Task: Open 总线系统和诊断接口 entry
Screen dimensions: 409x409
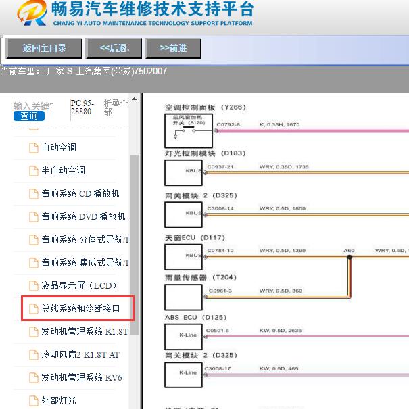Action: point(80,308)
